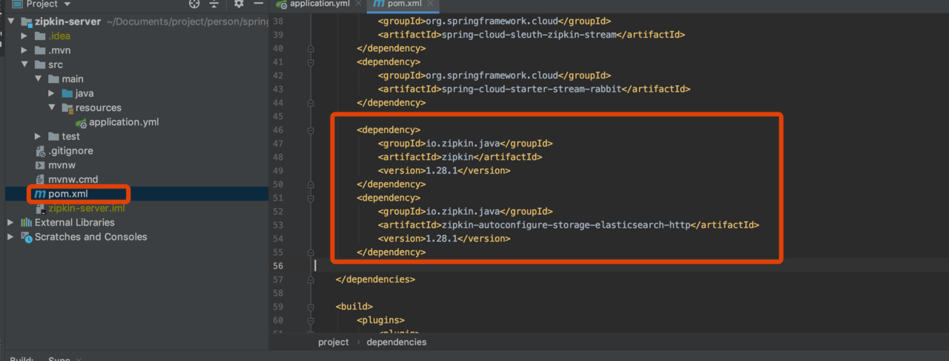Click the External Libraries bar-chart icon

[26, 222]
